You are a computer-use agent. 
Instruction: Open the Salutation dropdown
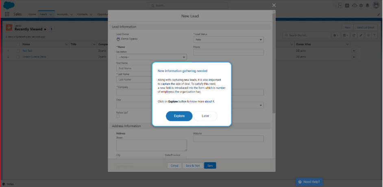[x=151, y=57]
